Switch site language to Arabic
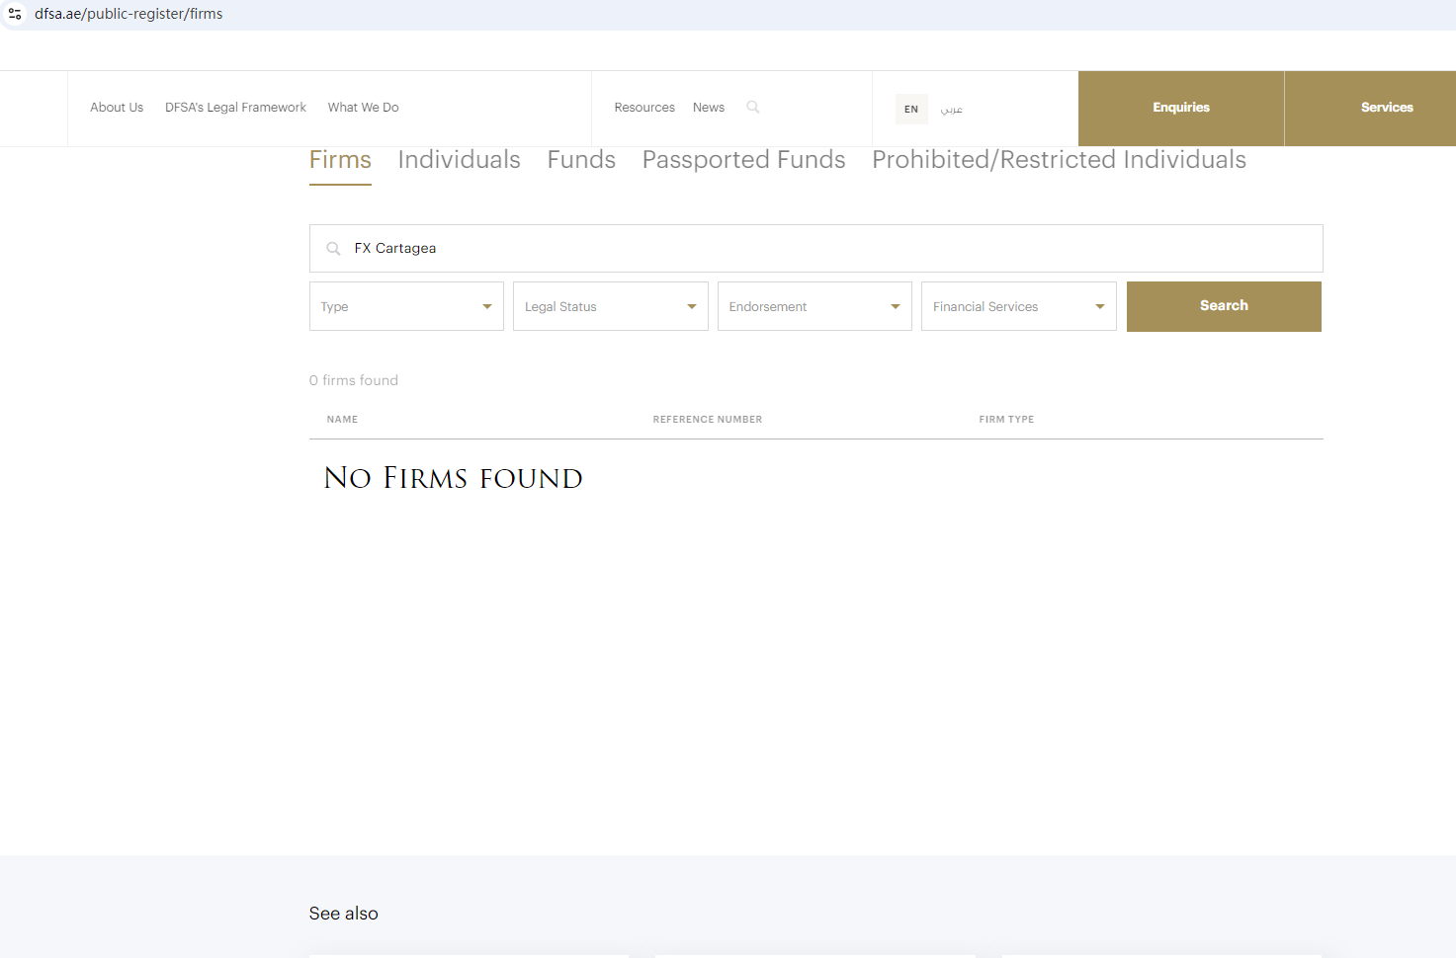The image size is (1456, 958). 951,109
